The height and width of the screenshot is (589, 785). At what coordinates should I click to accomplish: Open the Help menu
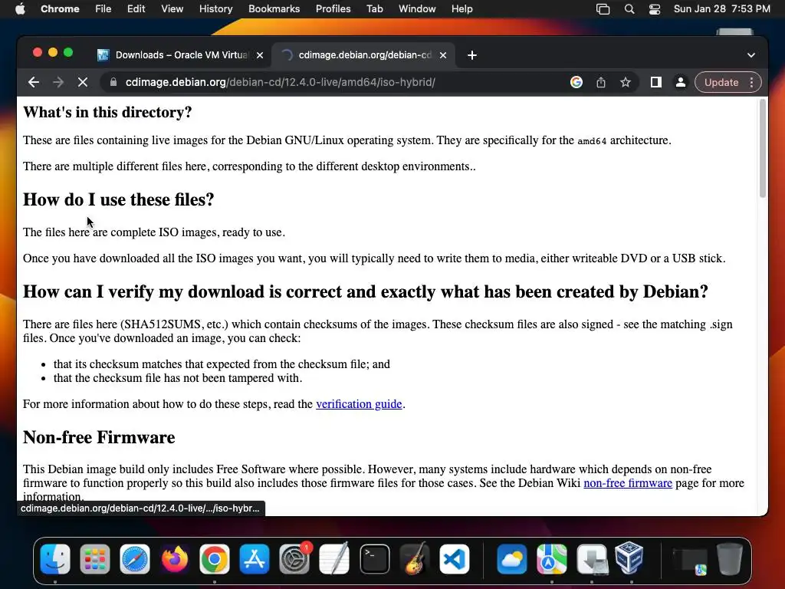coord(461,8)
